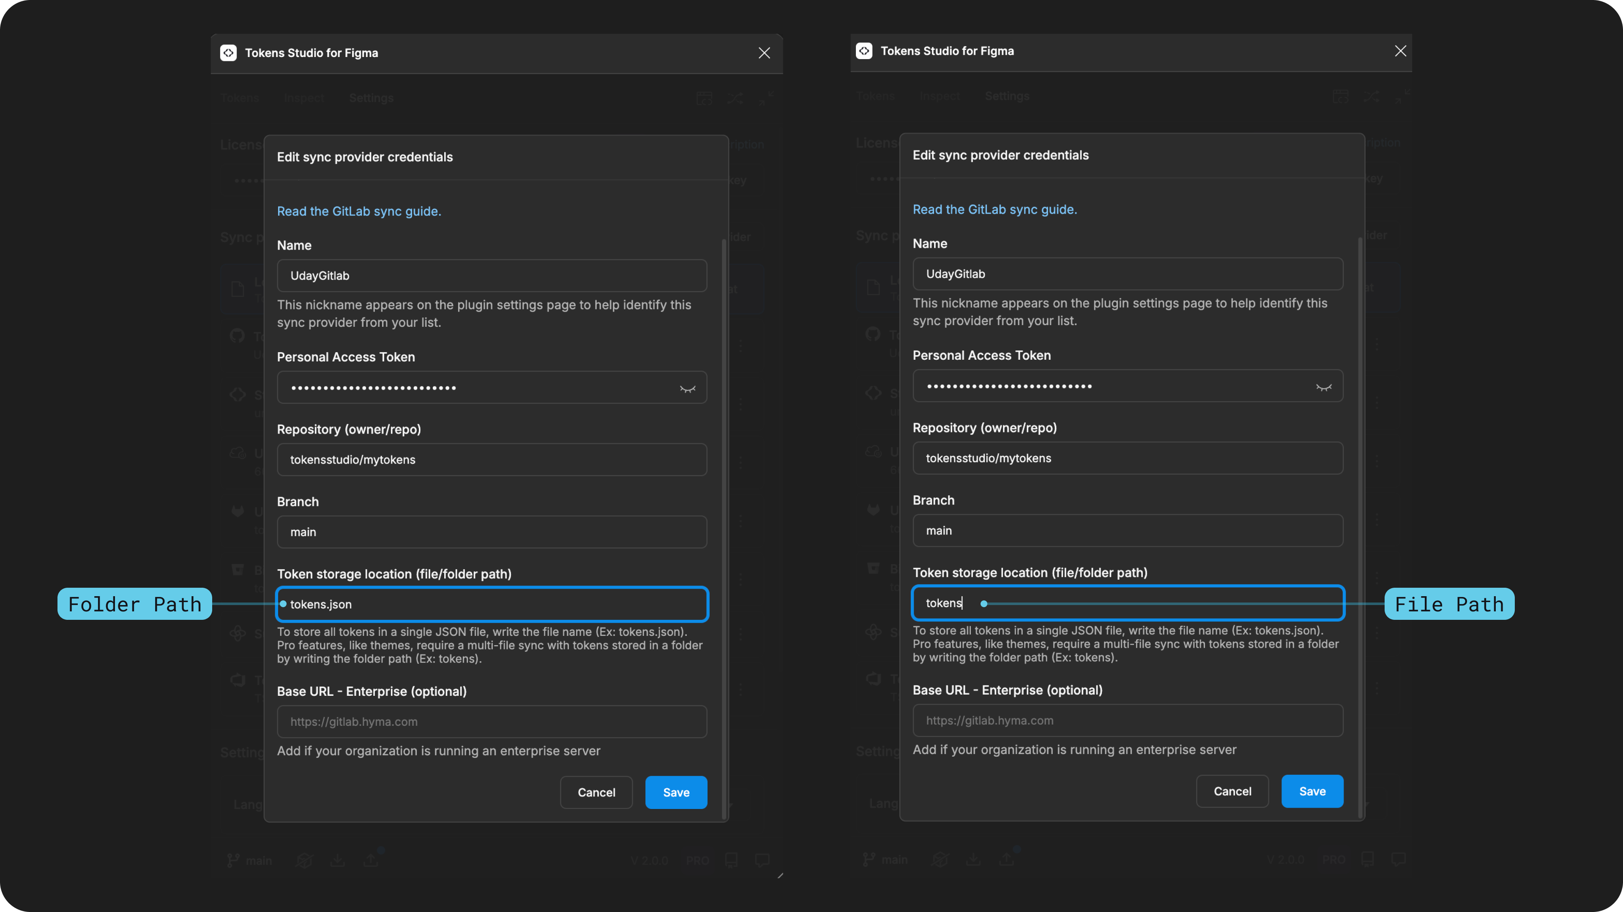Click the shuffle arrows icon in left window header
1623x912 pixels.
[735, 98]
